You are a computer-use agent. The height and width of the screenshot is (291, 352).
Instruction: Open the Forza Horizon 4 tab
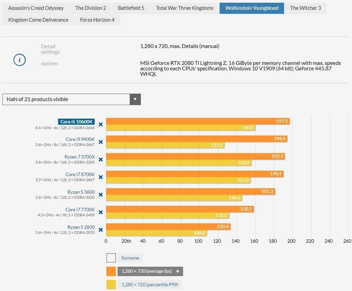tap(97, 20)
